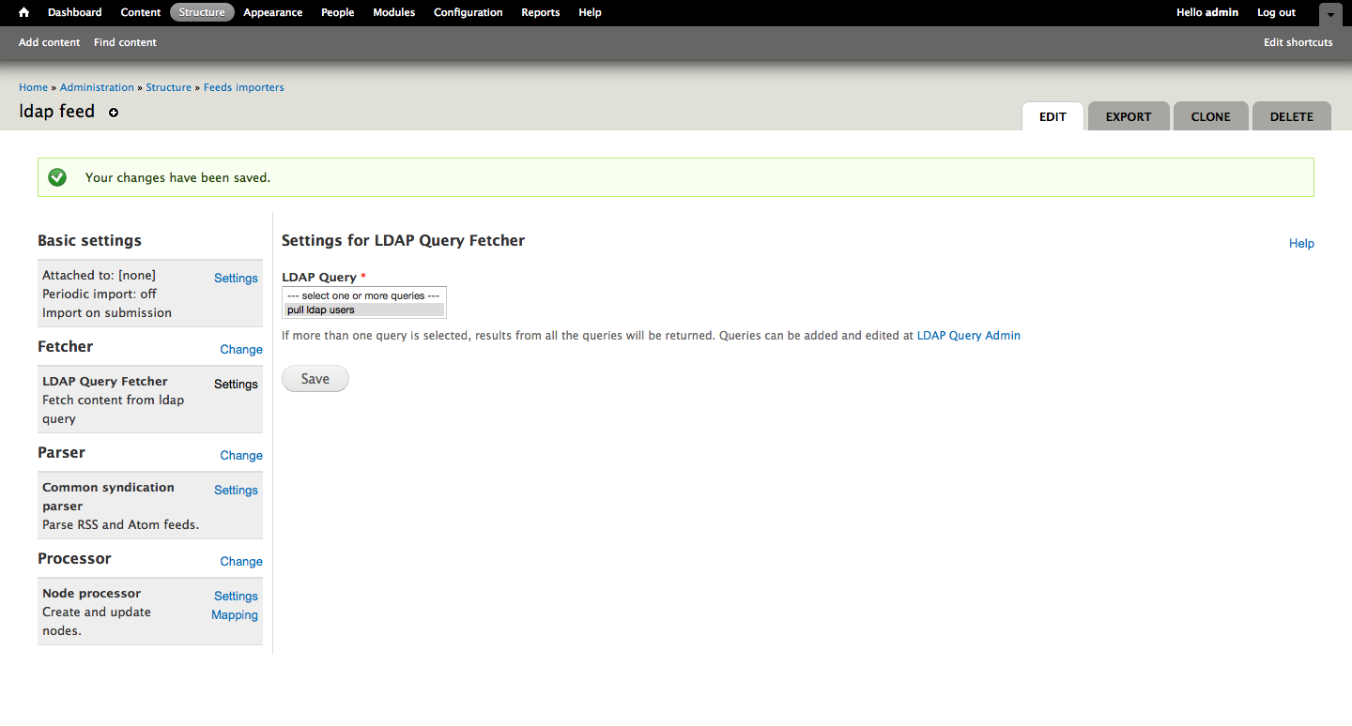Viewport: 1352px width, 726px height.
Task: Click the 'ldap feed' page title
Action: (57, 111)
